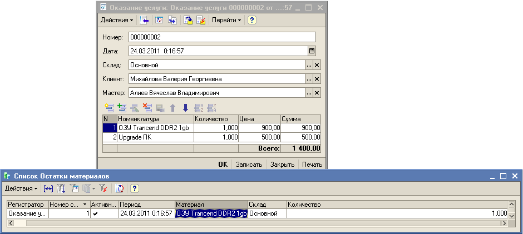Click the Список Остатки материалов window title icon
This screenshot has height=234, width=523.
tap(7, 176)
